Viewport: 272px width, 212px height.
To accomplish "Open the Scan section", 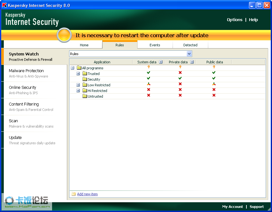I will coord(34,123).
